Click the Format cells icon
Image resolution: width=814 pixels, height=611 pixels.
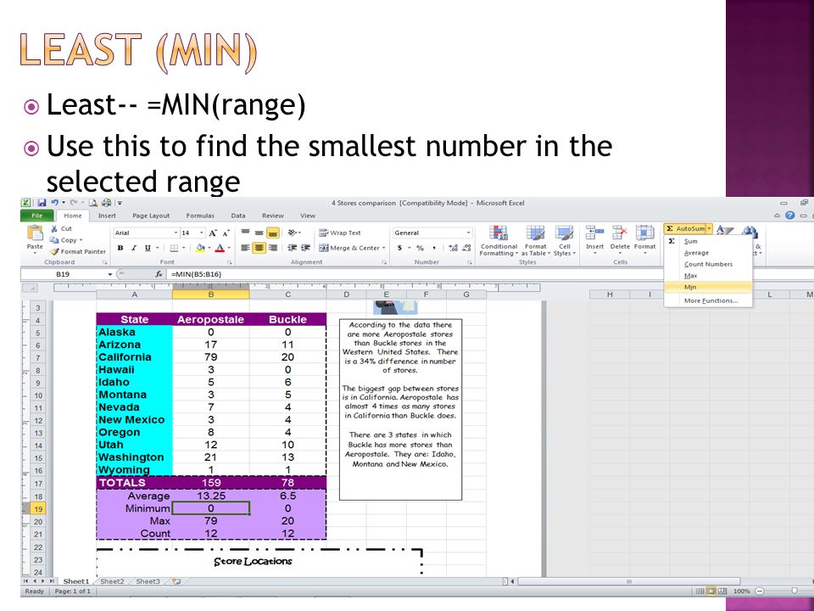click(644, 233)
